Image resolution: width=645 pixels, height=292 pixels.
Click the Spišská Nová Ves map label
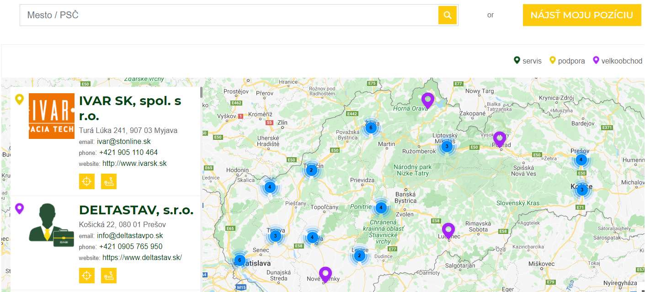pyautogui.click(x=523, y=170)
